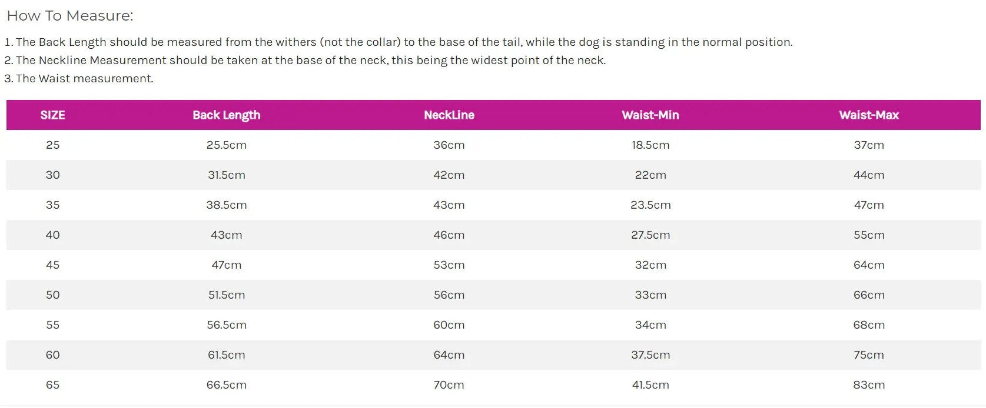This screenshot has height=408, width=986.
Task: Click the 37.5cm waist-min cell
Action: [x=650, y=355]
